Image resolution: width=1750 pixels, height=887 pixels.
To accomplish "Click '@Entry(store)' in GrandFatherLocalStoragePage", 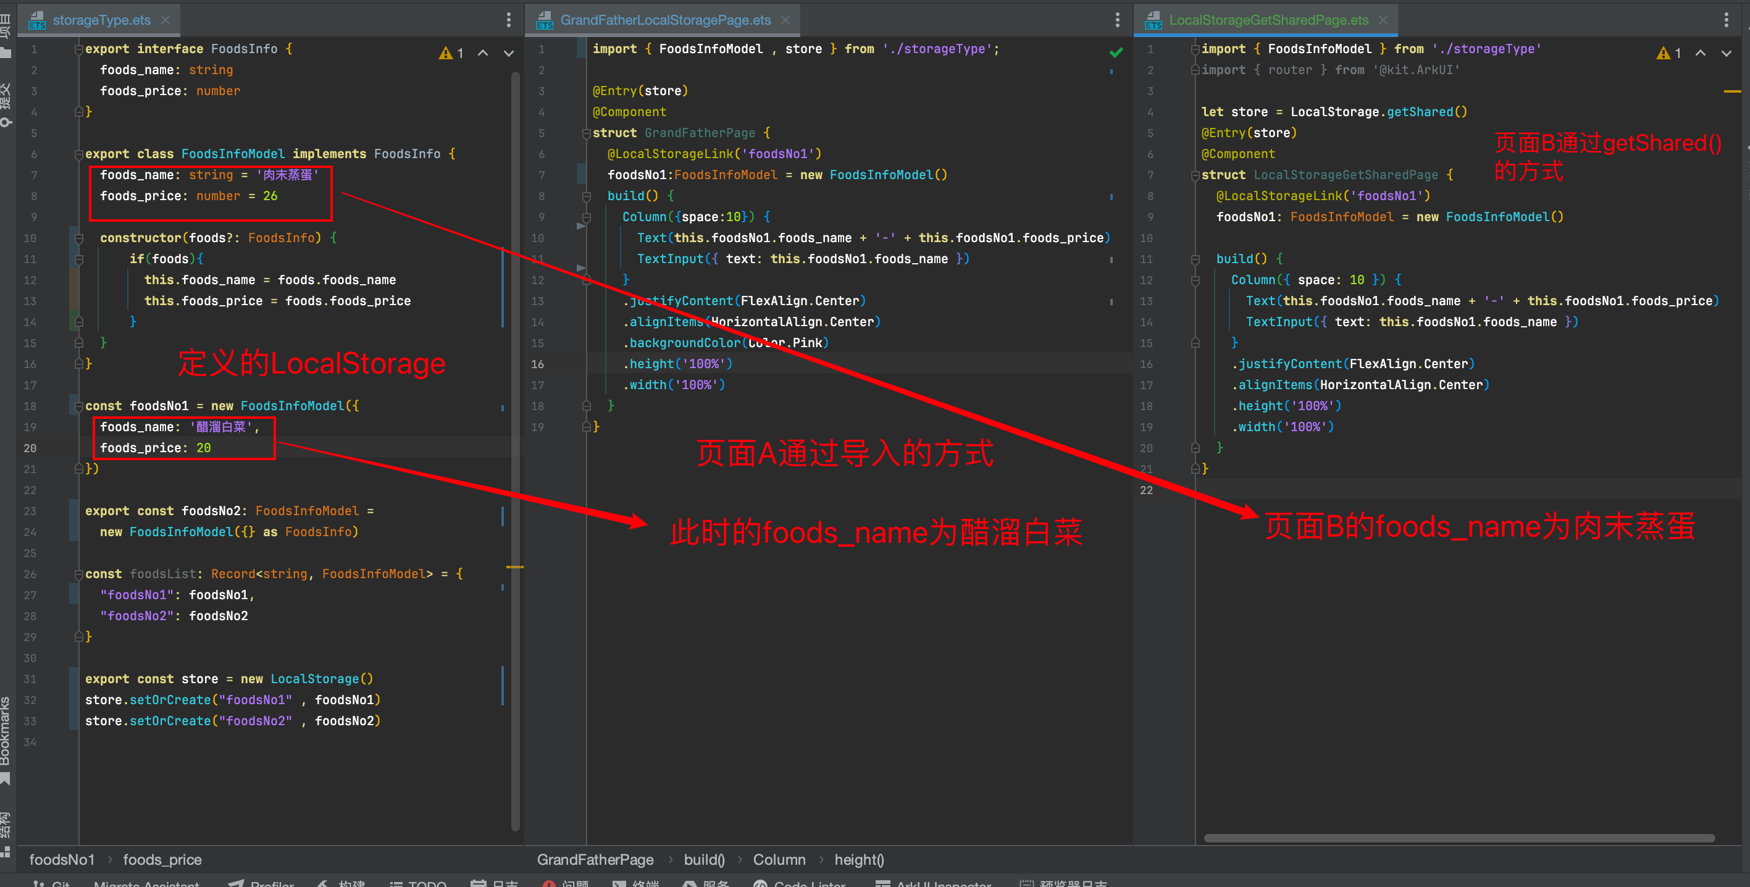I will [x=640, y=91].
